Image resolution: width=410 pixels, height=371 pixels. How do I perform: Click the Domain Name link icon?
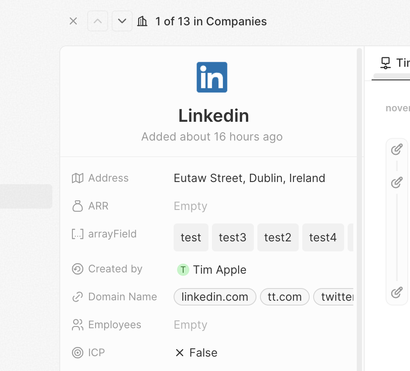click(x=78, y=297)
